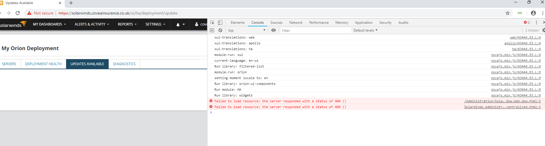Switch to the DIAGNOSTICS tab
Image resolution: width=545 pixels, height=146 pixels.
[x=124, y=64]
